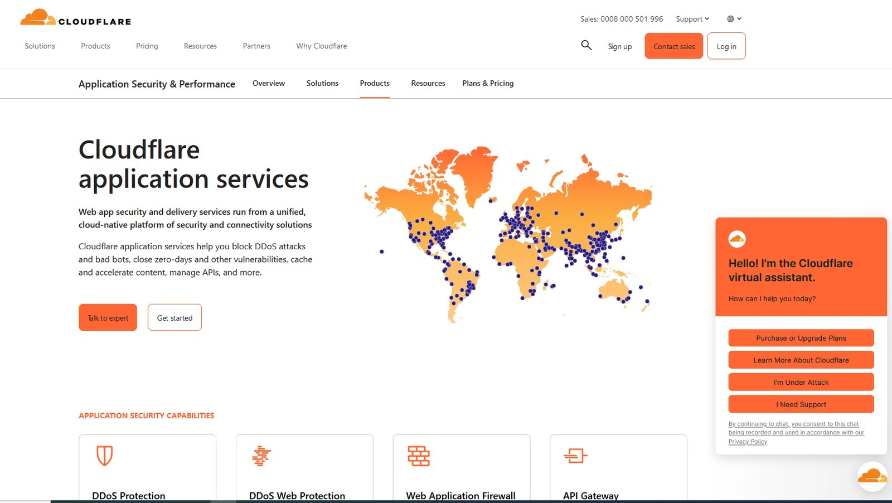Open the search magnifier icon
This screenshot has width=892, height=503.
pos(586,45)
